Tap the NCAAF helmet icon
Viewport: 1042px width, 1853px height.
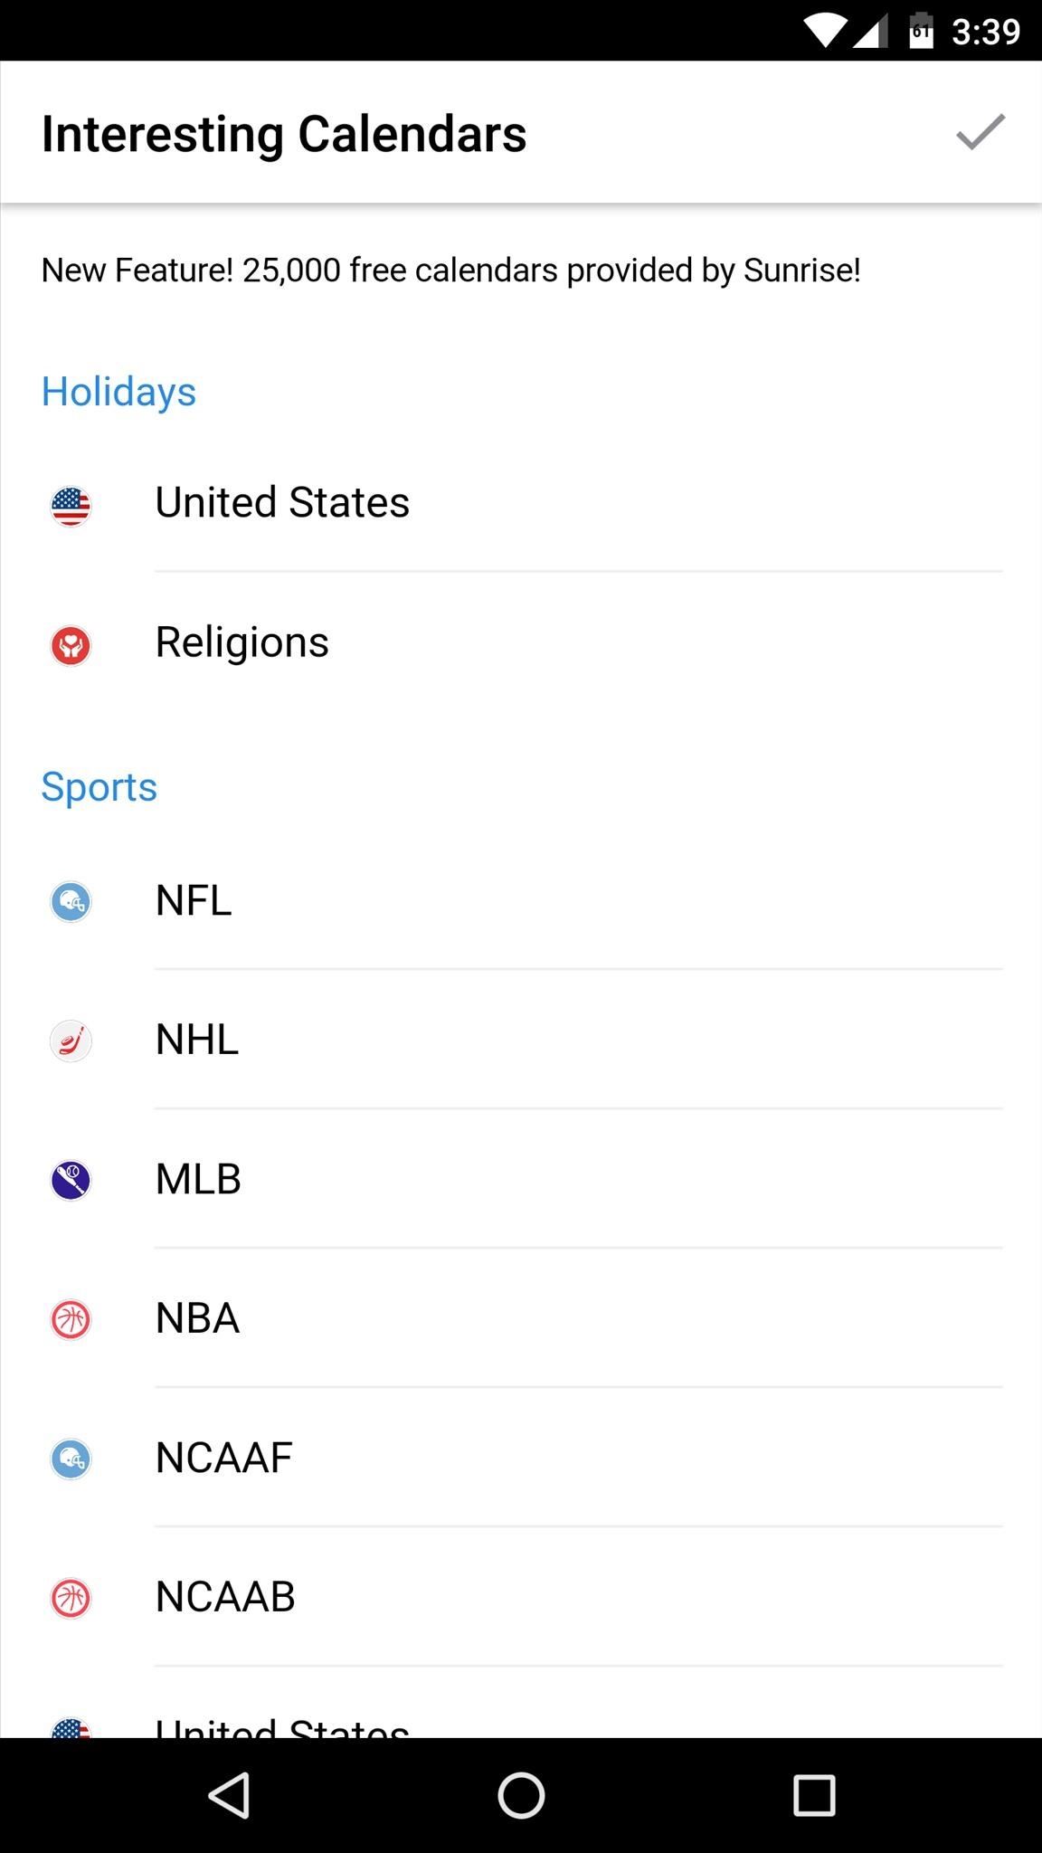click(x=71, y=1459)
